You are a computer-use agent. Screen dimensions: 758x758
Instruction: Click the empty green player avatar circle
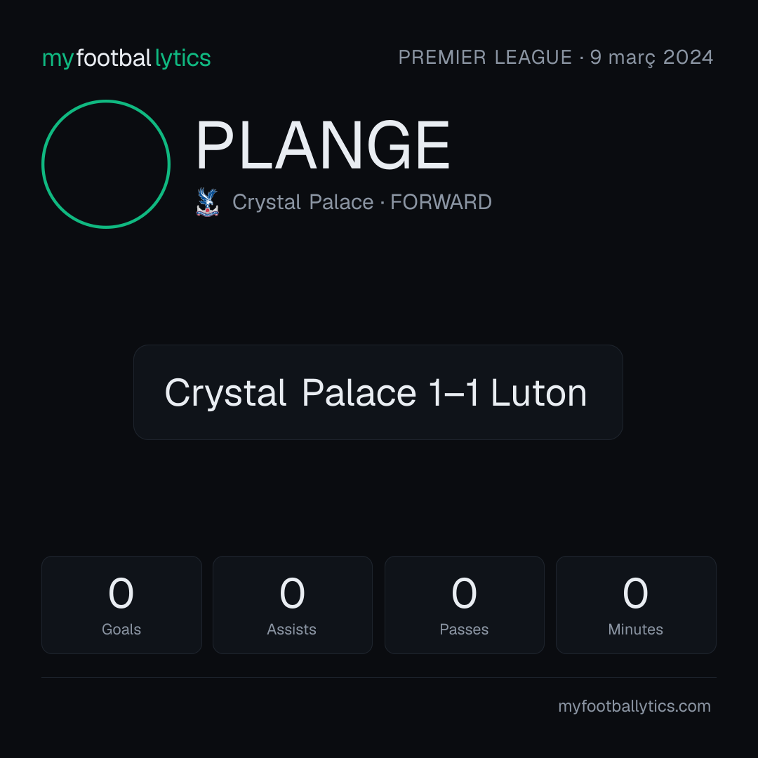point(106,164)
